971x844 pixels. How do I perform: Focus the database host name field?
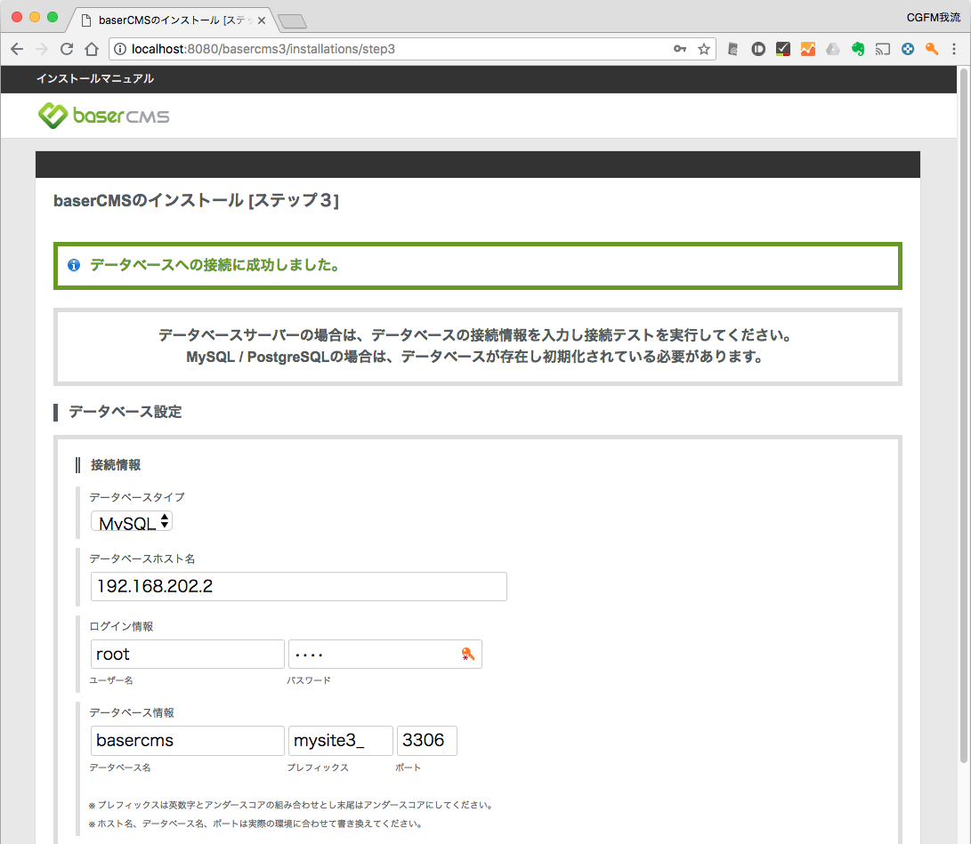[x=298, y=587]
